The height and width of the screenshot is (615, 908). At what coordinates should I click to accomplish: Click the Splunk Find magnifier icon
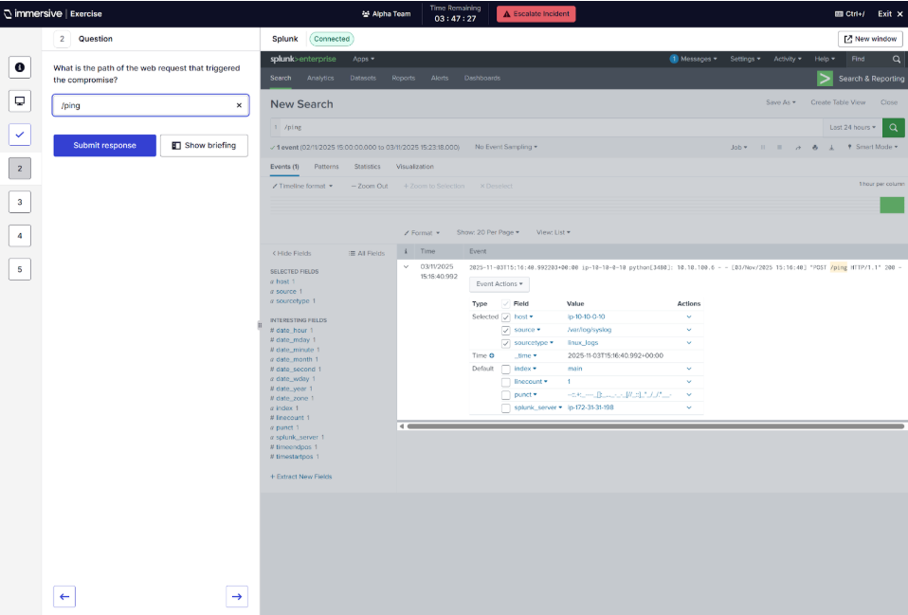pos(897,59)
